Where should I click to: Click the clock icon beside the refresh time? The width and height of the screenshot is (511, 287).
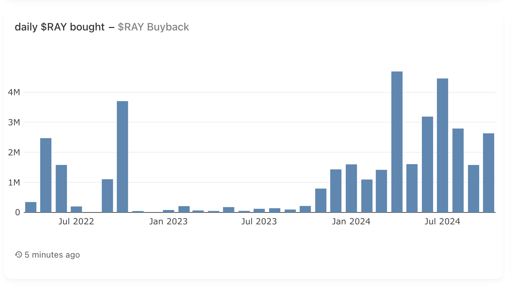pyautogui.click(x=18, y=255)
